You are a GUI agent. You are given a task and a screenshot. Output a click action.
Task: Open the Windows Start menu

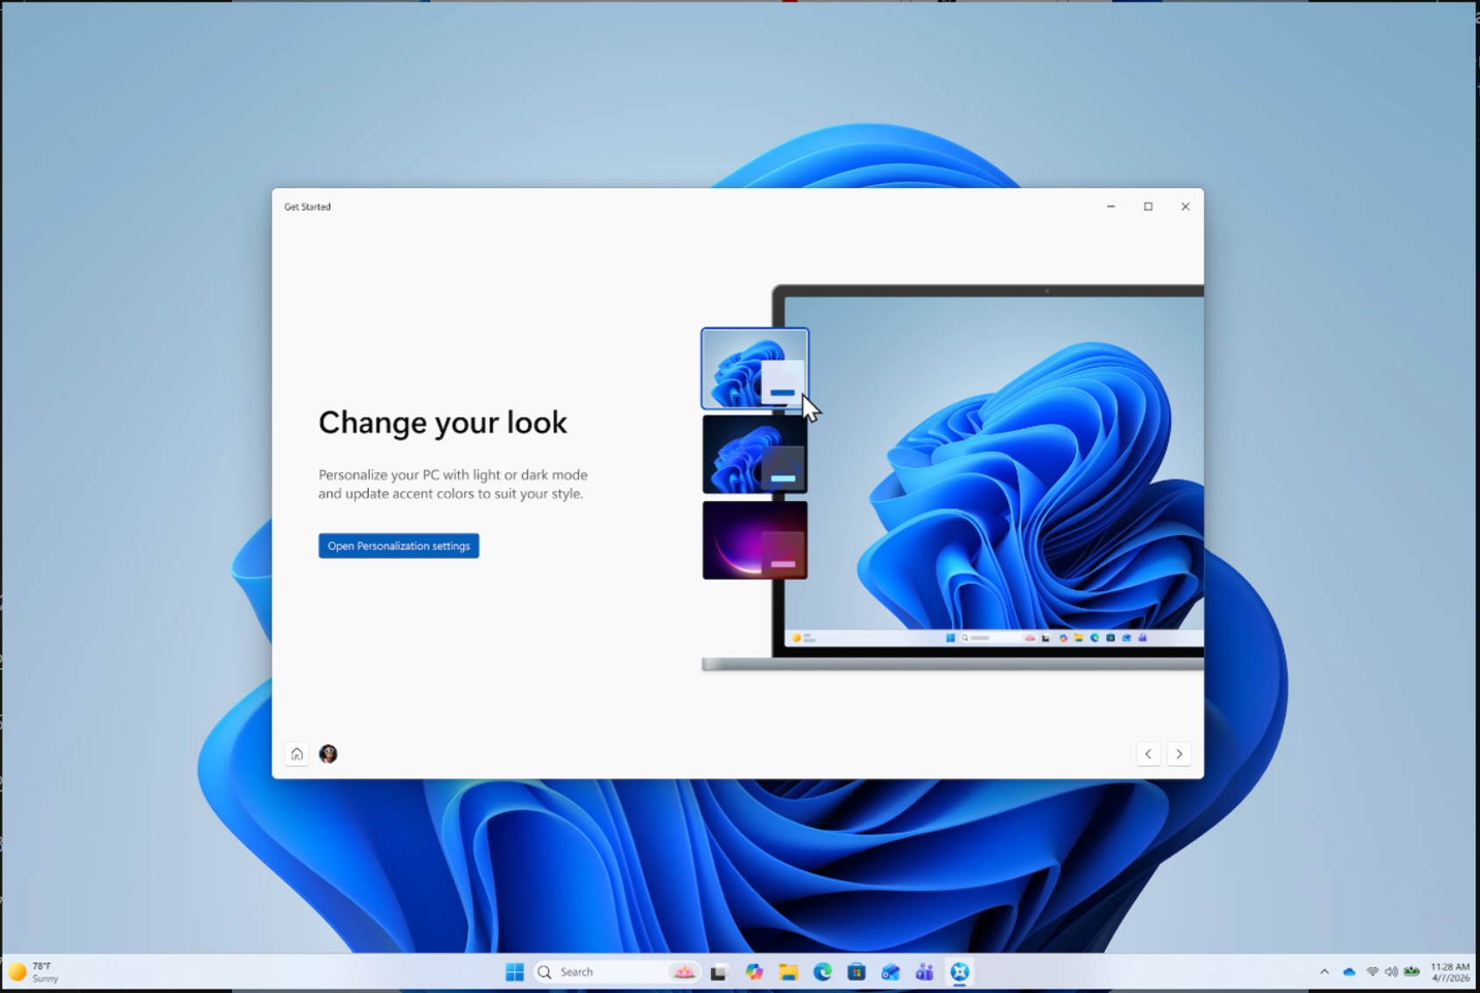click(515, 972)
